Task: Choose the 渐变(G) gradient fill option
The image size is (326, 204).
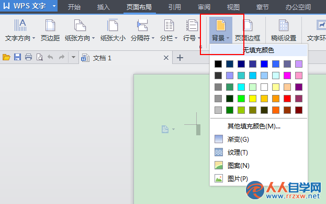Action: 258,139
